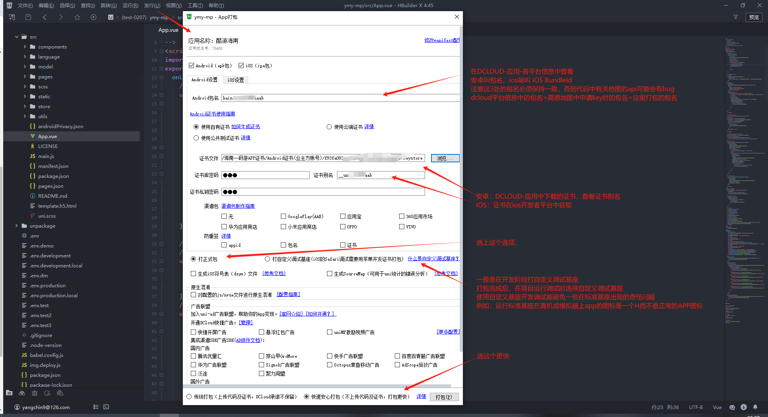Close the App打包 dialog with X
The height and width of the screenshot is (417, 768).
tap(457, 17)
